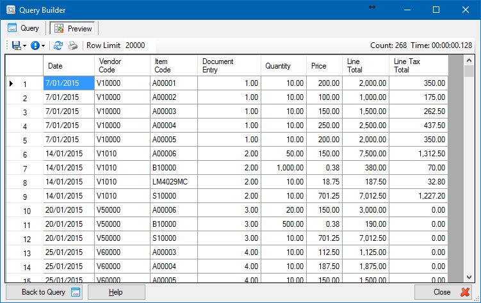
Task: Click line total 1,875.00 in row 14
Action: click(x=366, y=266)
